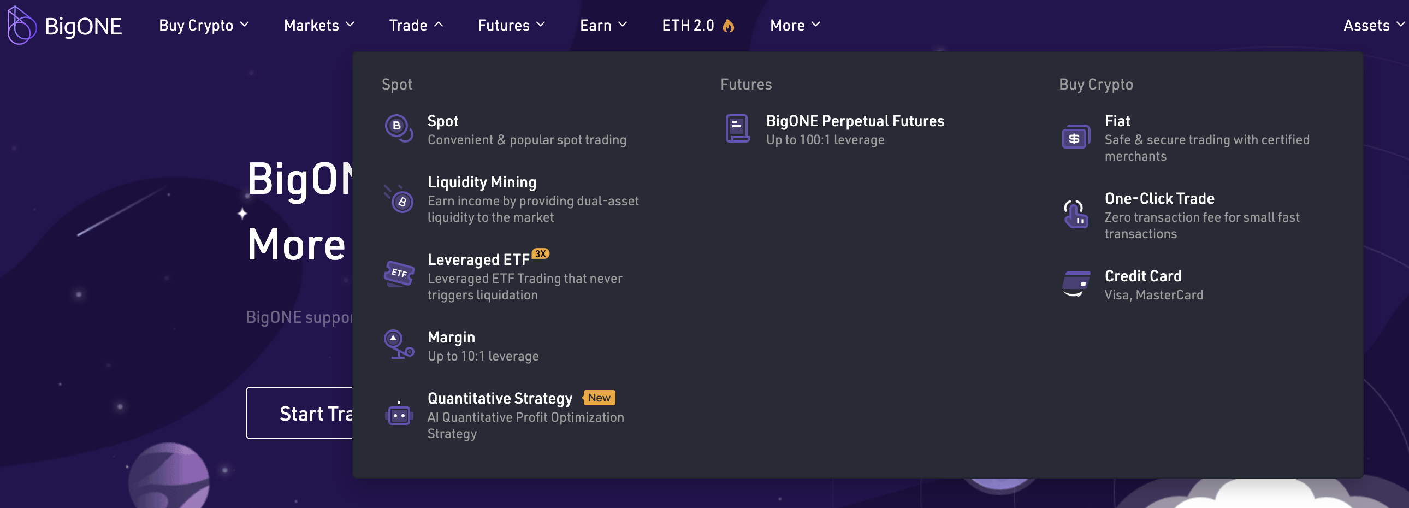1409x508 pixels.
Task: Select BigONE Perpetual Futures menu entry
Action: [x=854, y=121]
